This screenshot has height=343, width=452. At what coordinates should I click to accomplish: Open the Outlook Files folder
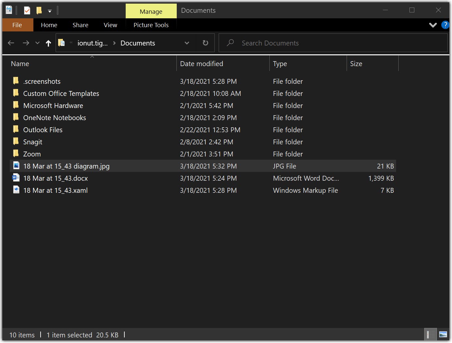[x=43, y=130]
